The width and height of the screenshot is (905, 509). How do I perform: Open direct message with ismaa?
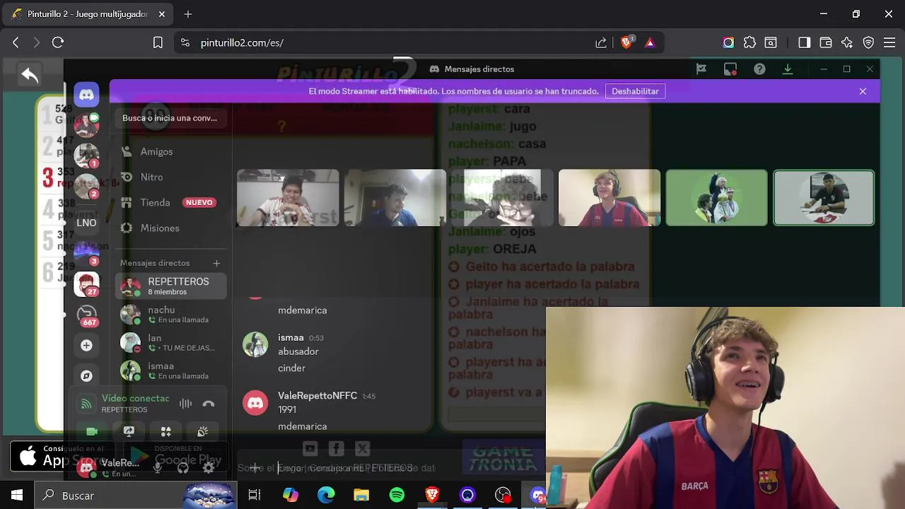[x=170, y=370]
